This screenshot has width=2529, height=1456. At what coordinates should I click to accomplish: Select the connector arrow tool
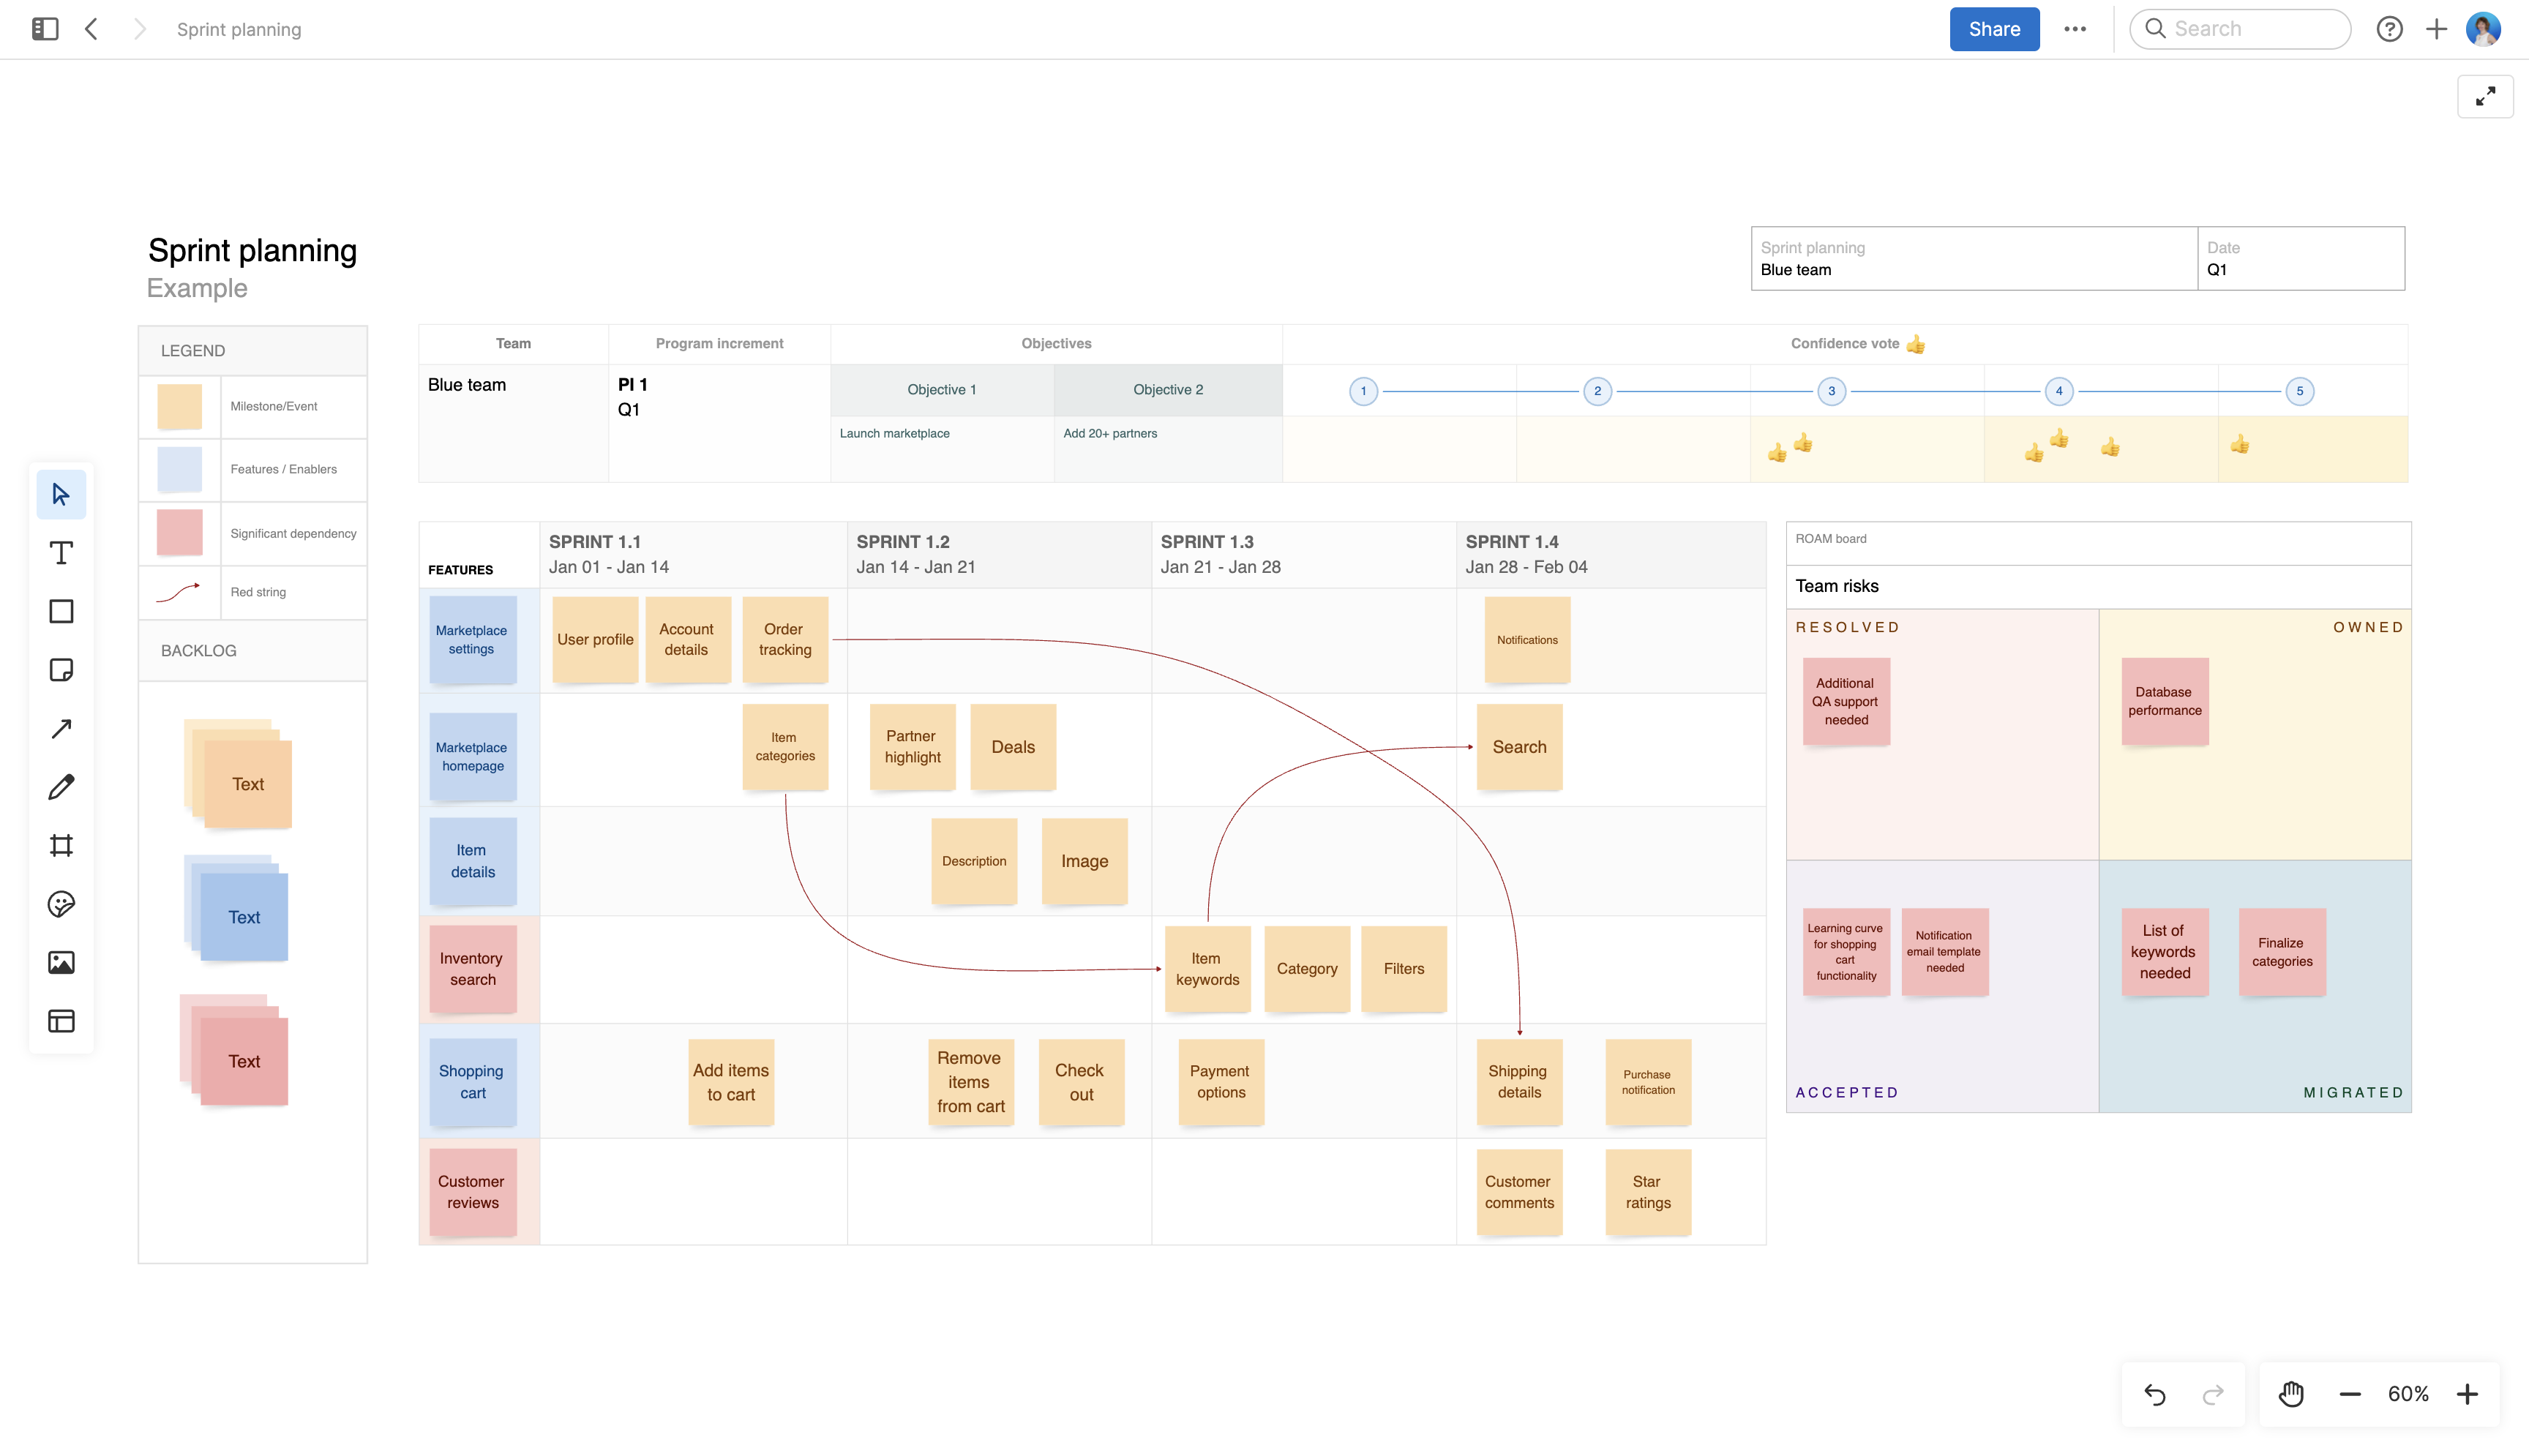coord(61,728)
